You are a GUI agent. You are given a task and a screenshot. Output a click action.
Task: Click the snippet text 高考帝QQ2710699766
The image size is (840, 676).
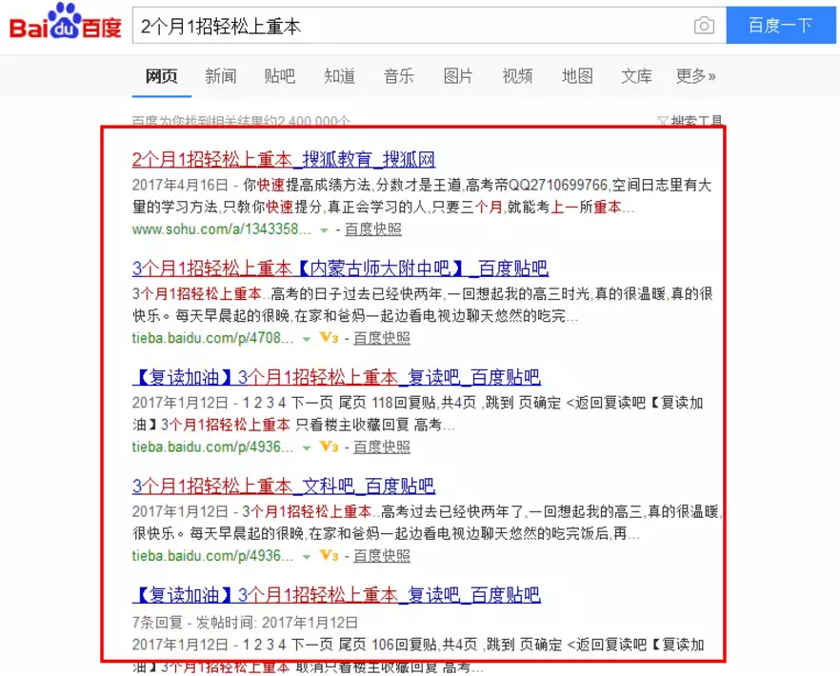point(536,185)
